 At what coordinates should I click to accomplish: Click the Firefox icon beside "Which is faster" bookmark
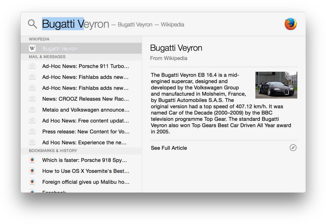[32, 160]
